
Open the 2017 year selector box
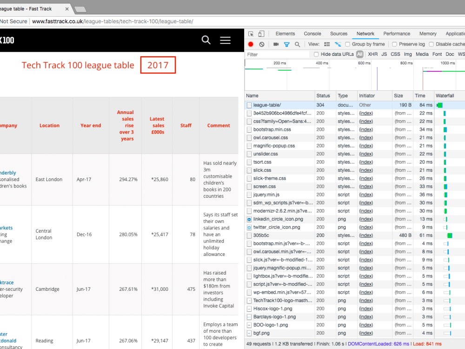pos(158,65)
